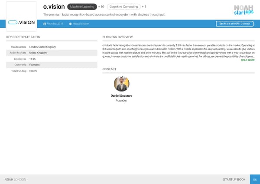
Task: Select the Machine Learning tag
Action: [82, 7]
